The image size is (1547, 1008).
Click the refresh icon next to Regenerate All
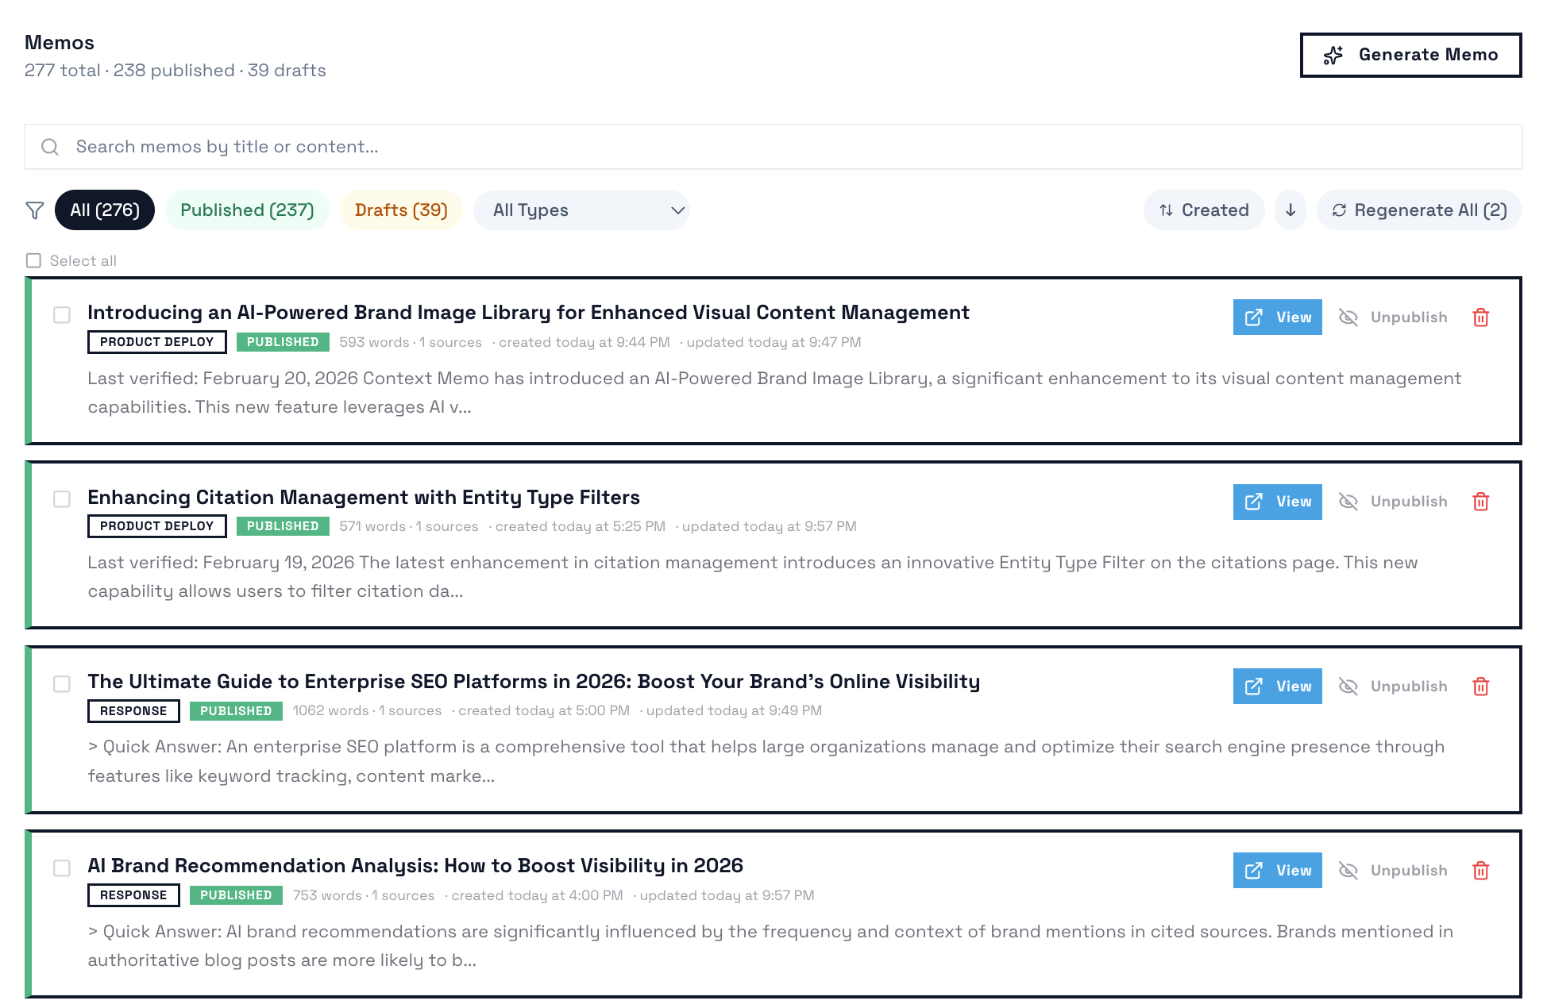coord(1340,210)
